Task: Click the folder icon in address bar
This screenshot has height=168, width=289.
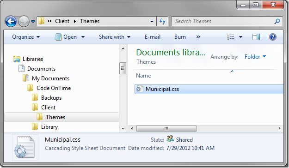Action: tap(41, 21)
